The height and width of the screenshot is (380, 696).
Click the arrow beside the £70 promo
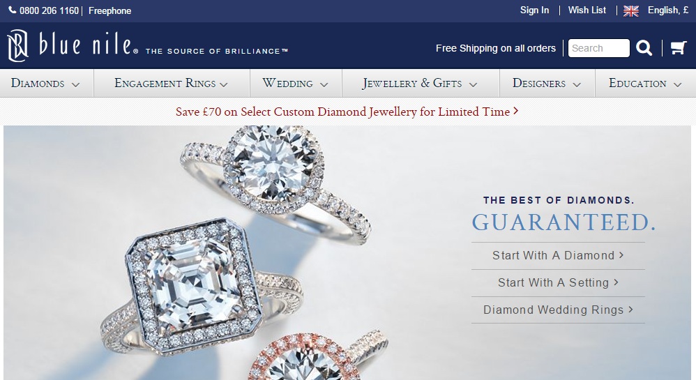click(516, 111)
